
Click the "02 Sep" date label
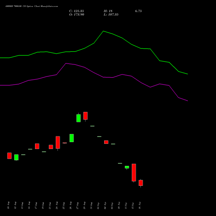[105, 205]
